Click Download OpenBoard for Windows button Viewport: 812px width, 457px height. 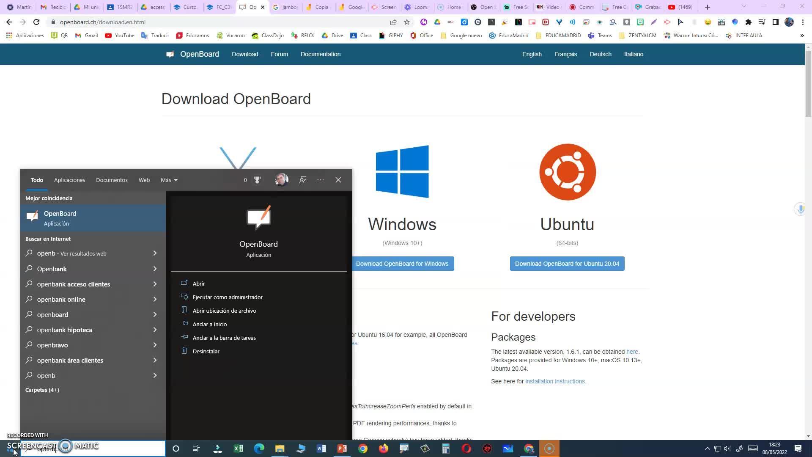pos(402,264)
